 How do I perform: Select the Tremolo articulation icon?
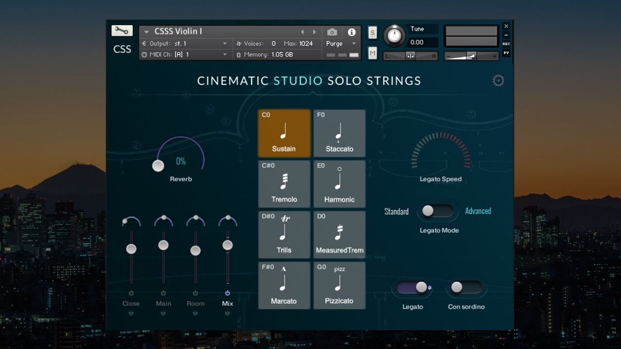(284, 184)
